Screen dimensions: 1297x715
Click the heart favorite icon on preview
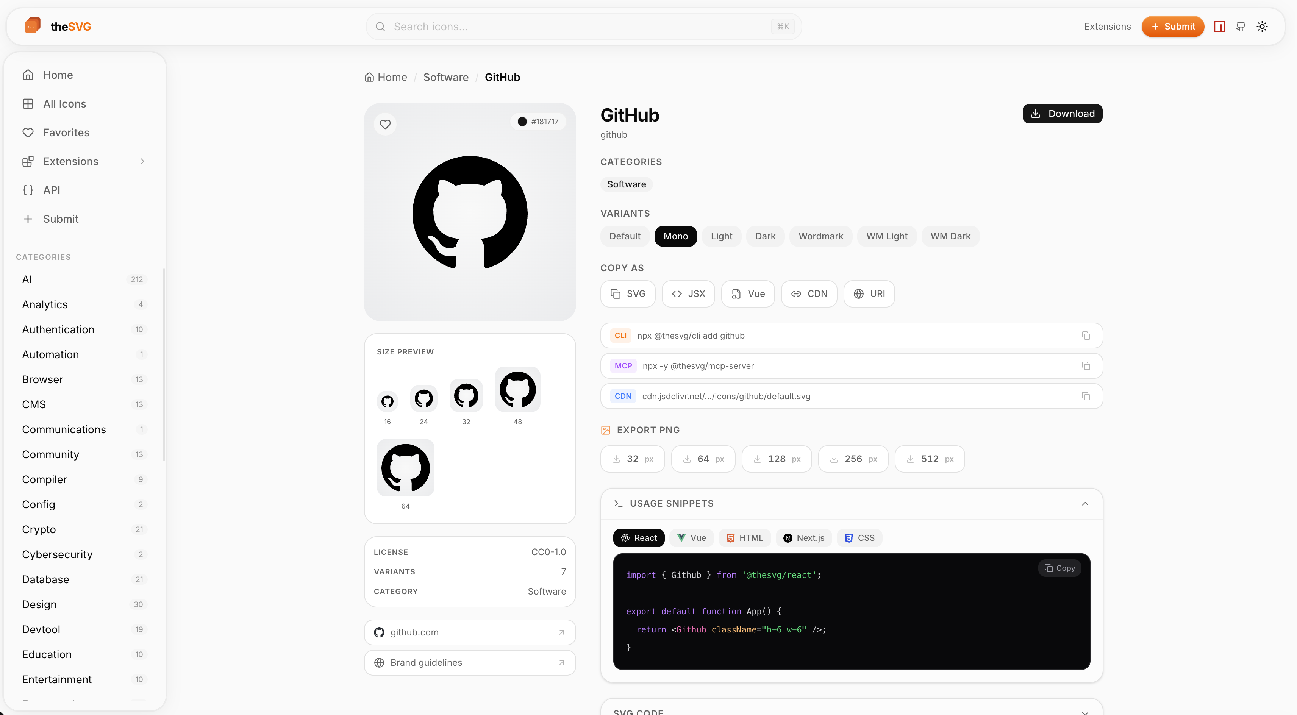point(385,124)
